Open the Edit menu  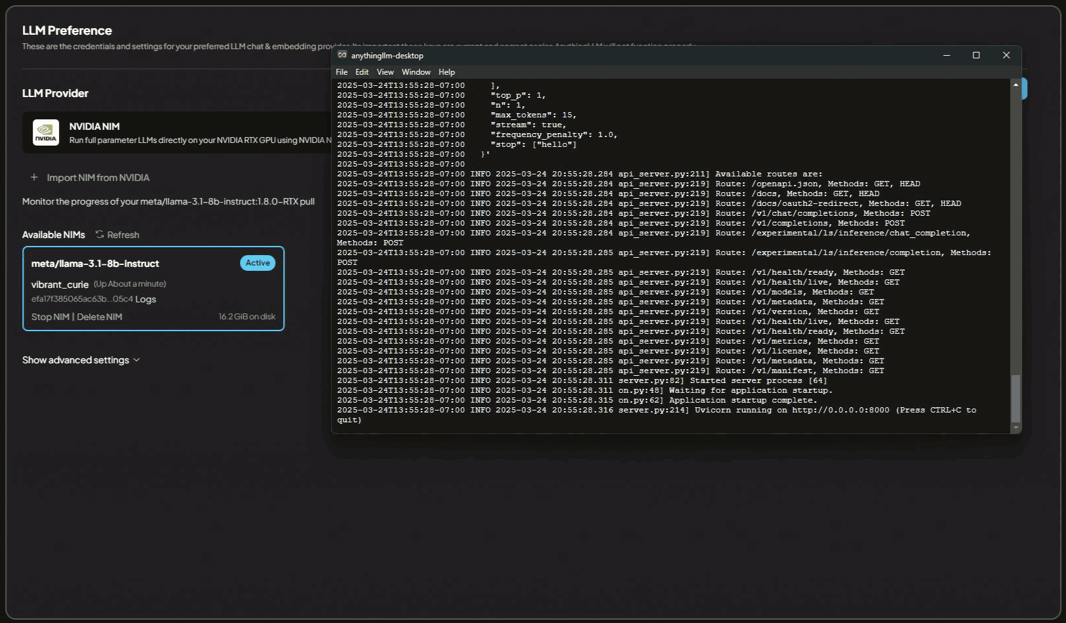362,72
